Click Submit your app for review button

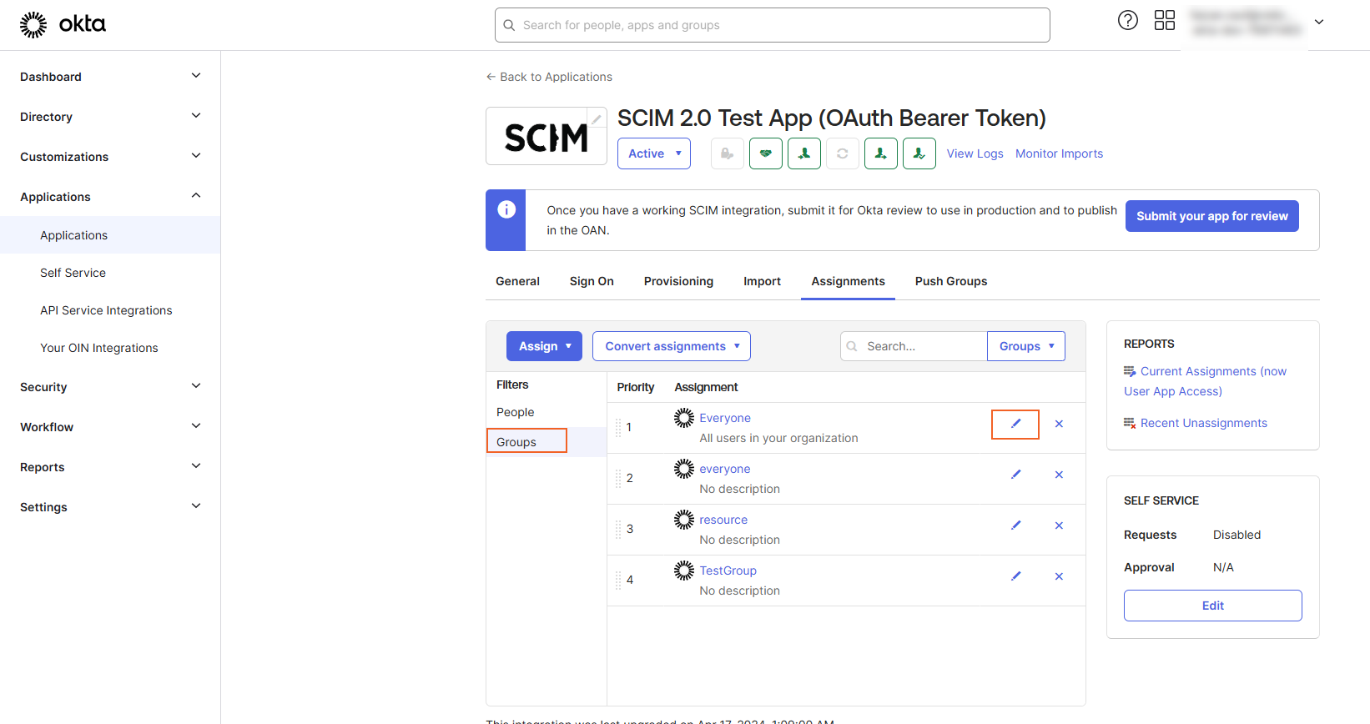pos(1211,216)
